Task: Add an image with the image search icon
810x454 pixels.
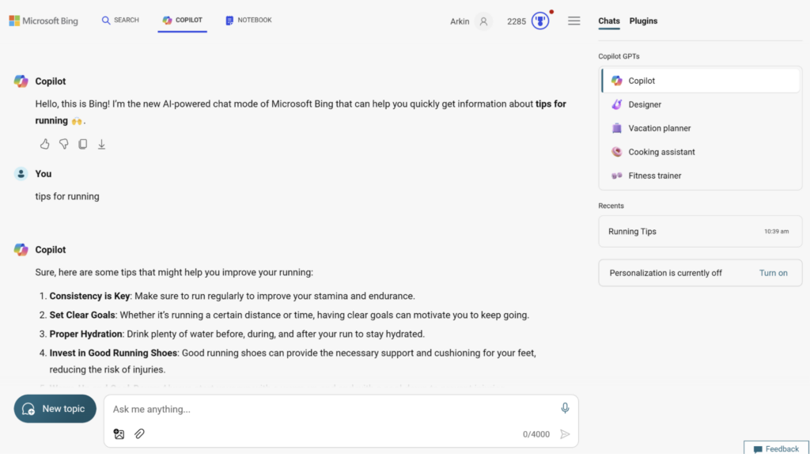Action: 119,434
